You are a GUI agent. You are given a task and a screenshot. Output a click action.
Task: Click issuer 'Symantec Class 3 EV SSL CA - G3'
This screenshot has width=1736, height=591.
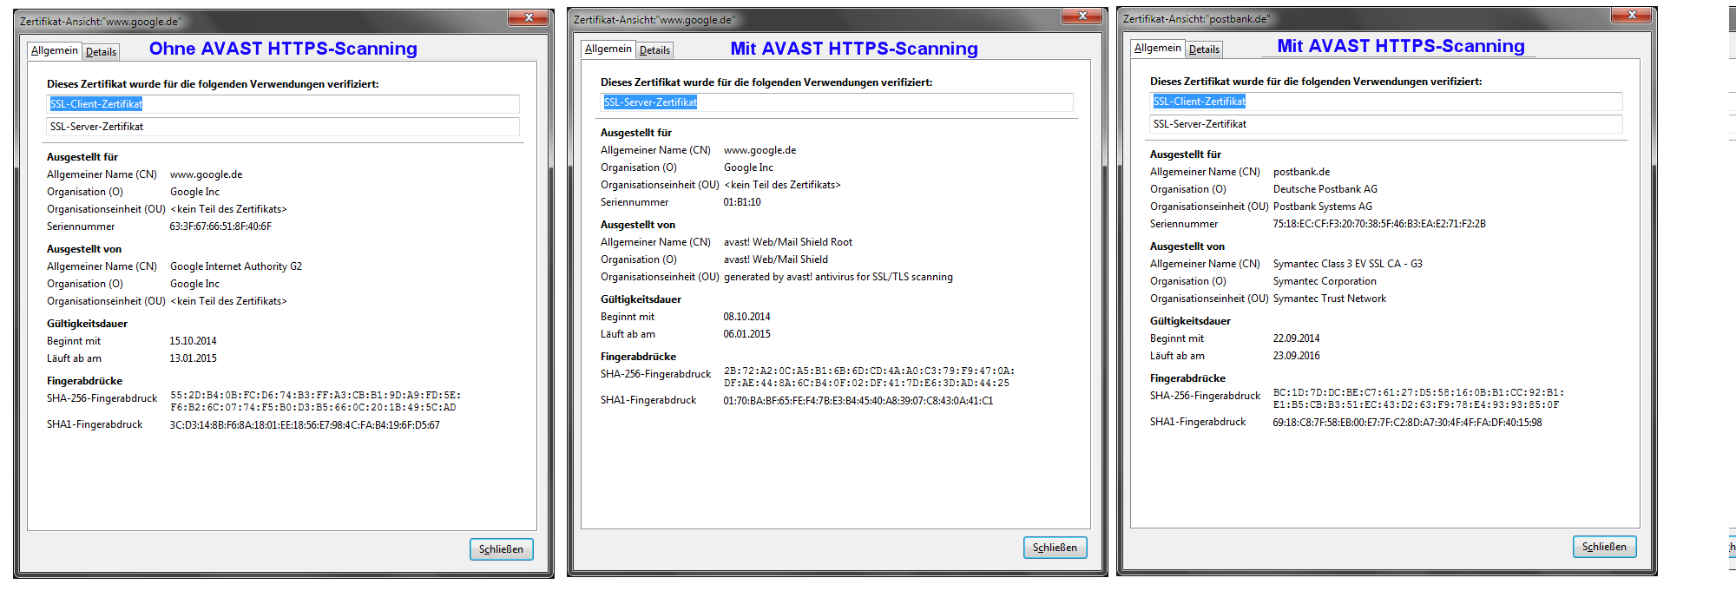[1348, 264]
